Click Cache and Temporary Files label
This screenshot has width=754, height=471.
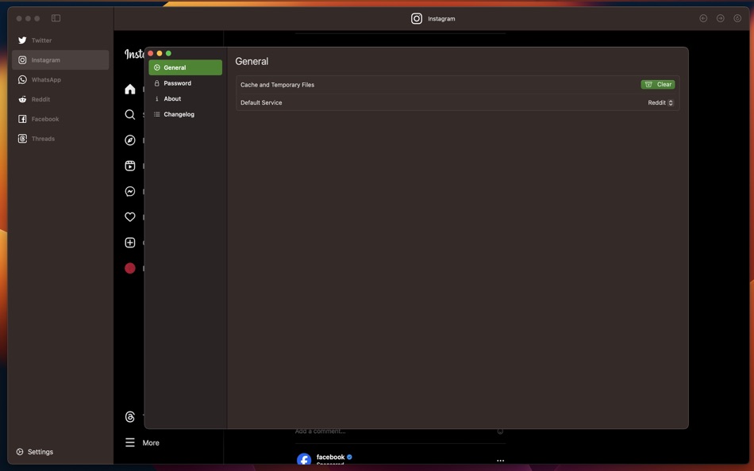(x=278, y=85)
